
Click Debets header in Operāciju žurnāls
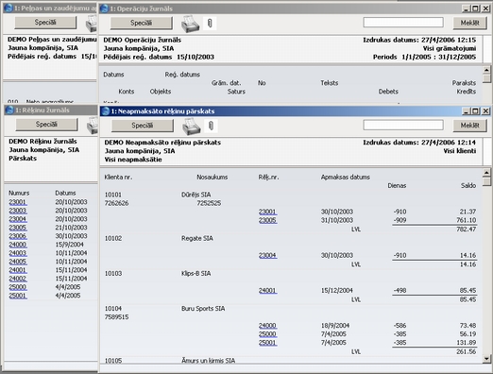[x=388, y=92]
